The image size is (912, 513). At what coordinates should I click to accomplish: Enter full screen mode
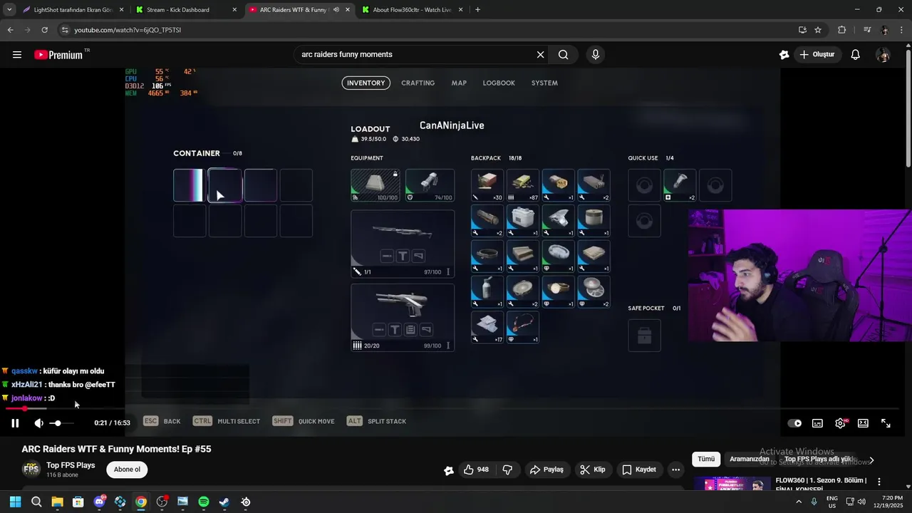pos(886,423)
